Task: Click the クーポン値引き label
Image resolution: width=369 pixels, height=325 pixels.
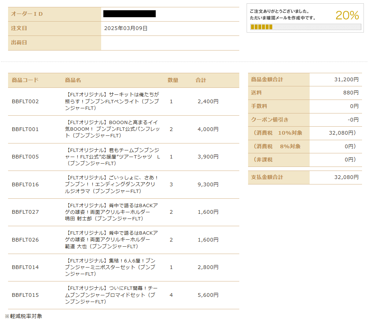Action: (x=270, y=120)
